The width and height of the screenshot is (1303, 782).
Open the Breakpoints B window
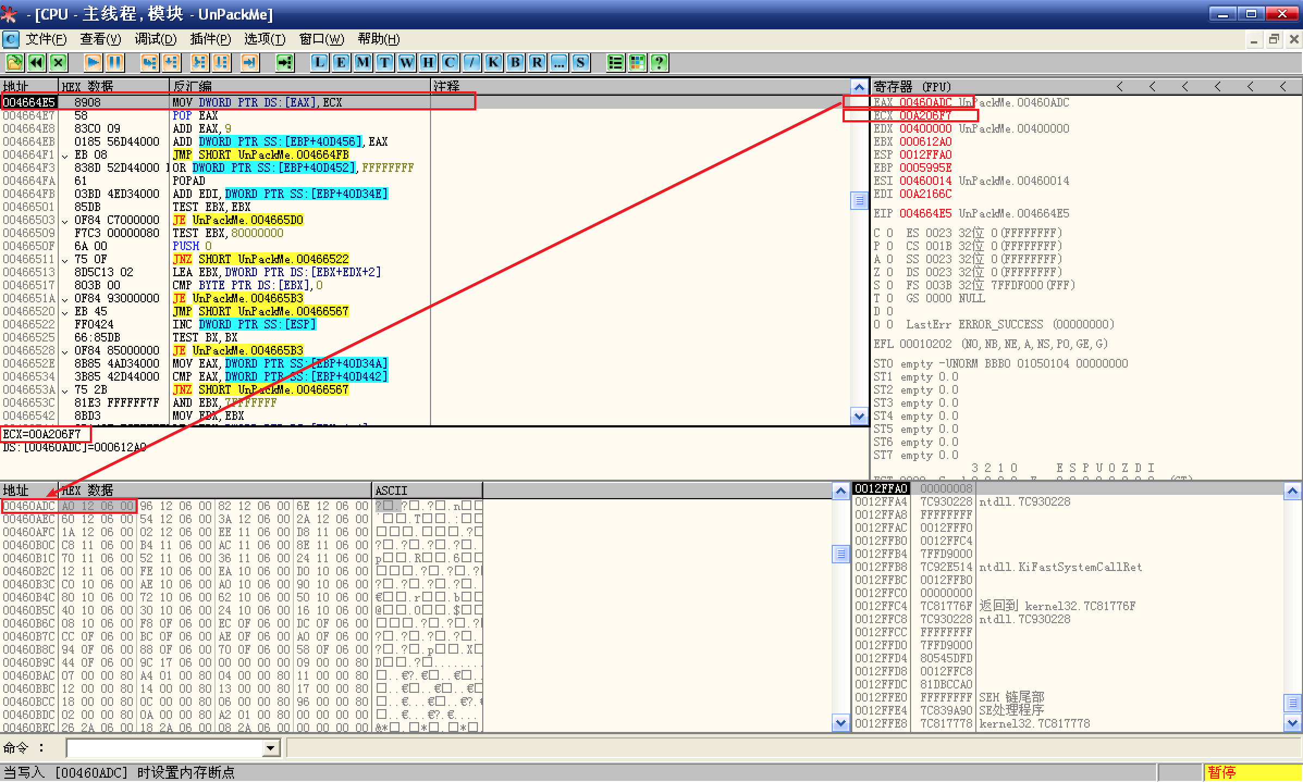pyautogui.click(x=515, y=63)
